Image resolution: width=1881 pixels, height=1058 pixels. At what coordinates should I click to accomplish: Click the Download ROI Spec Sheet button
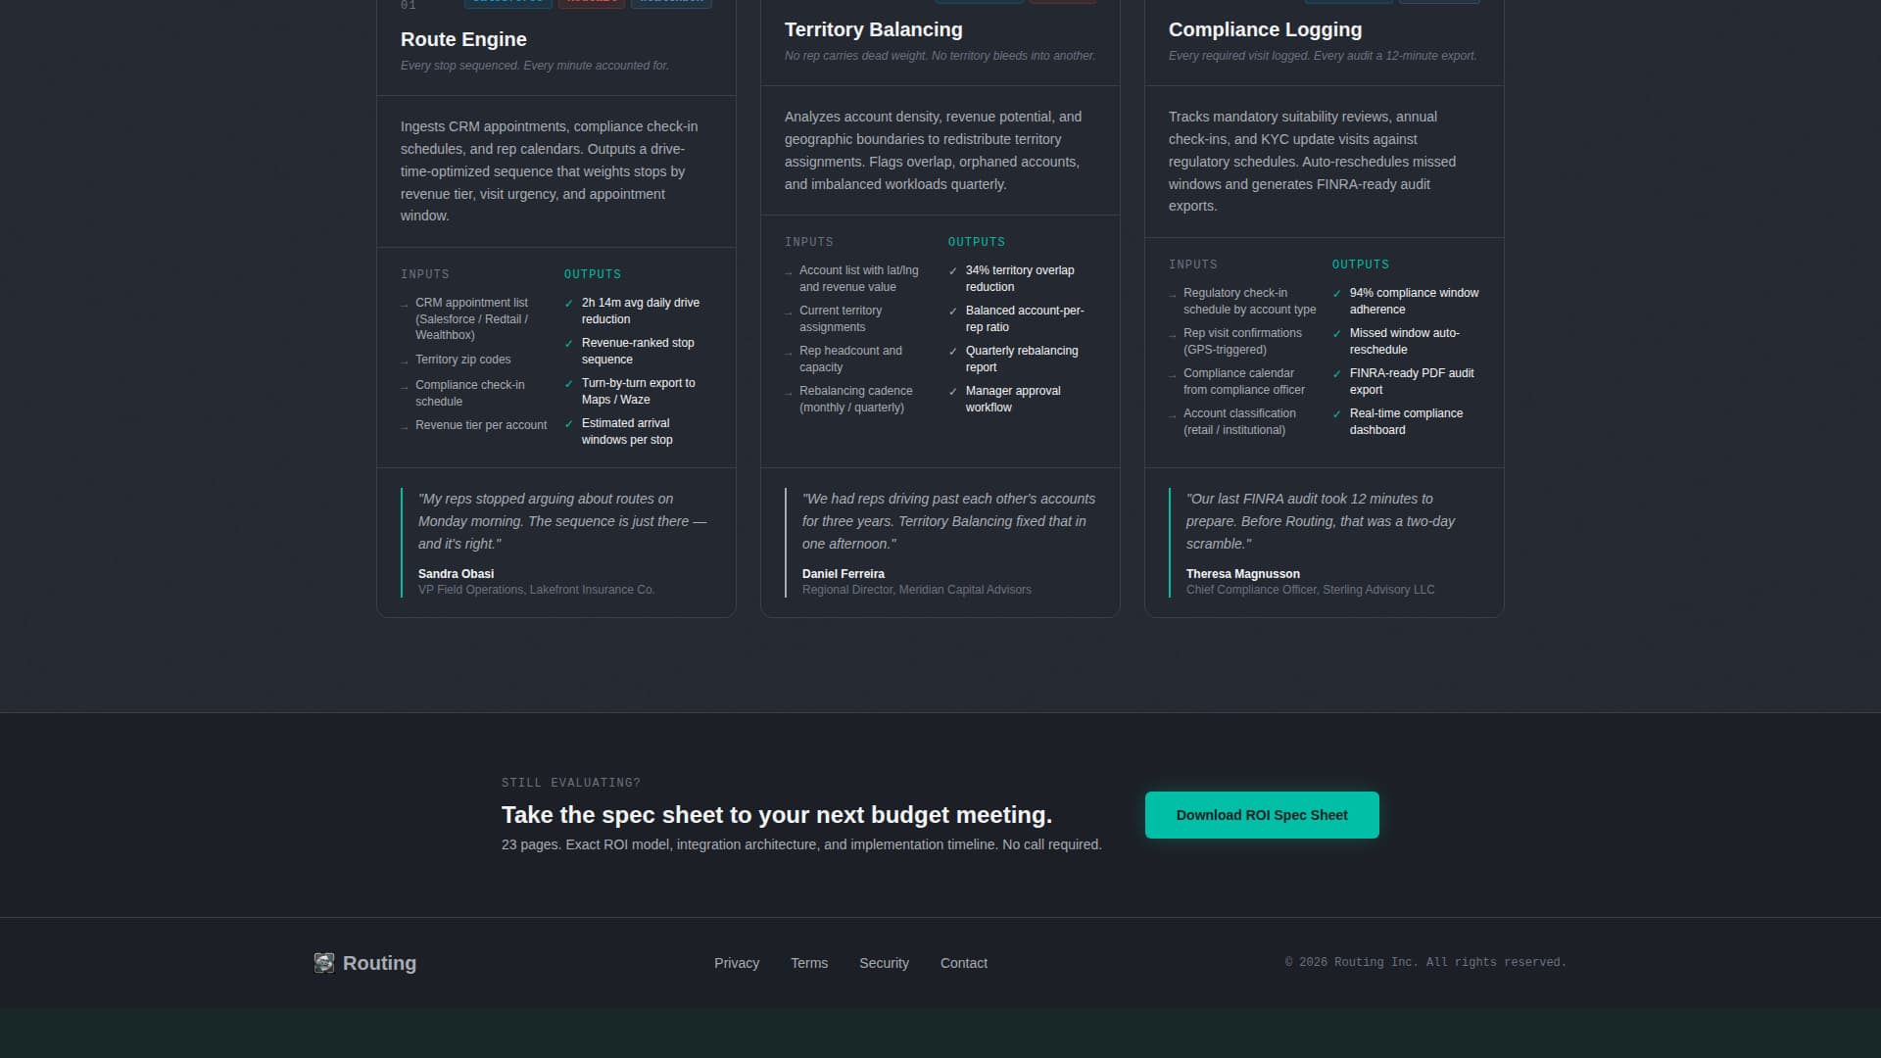(x=1262, y=814)
